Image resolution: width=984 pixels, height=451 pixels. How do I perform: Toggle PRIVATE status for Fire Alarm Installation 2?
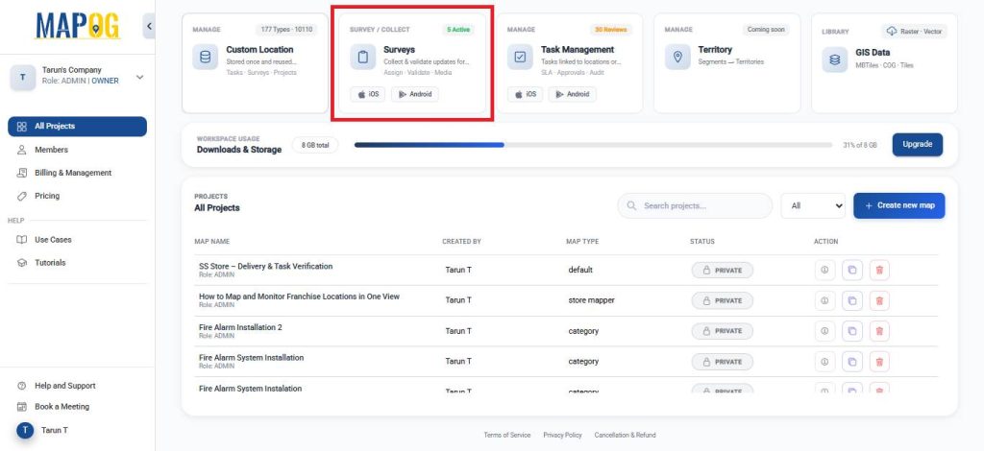click(722, 331)
